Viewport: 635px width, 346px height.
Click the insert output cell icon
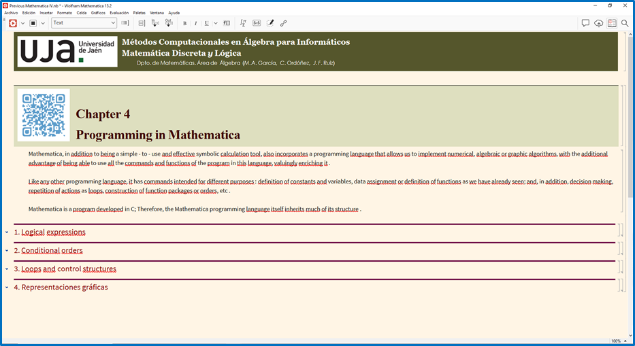(x=169, y=23)
